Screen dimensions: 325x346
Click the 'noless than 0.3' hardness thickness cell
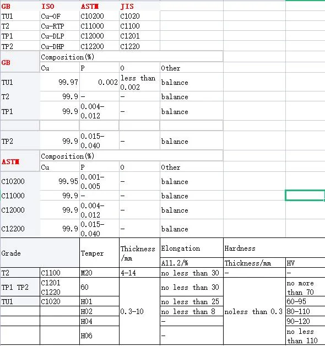tap(254, 311)
